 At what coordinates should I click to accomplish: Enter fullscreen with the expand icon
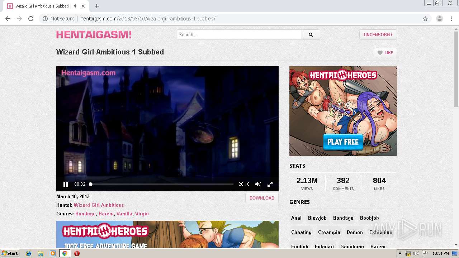coord(270,184)
